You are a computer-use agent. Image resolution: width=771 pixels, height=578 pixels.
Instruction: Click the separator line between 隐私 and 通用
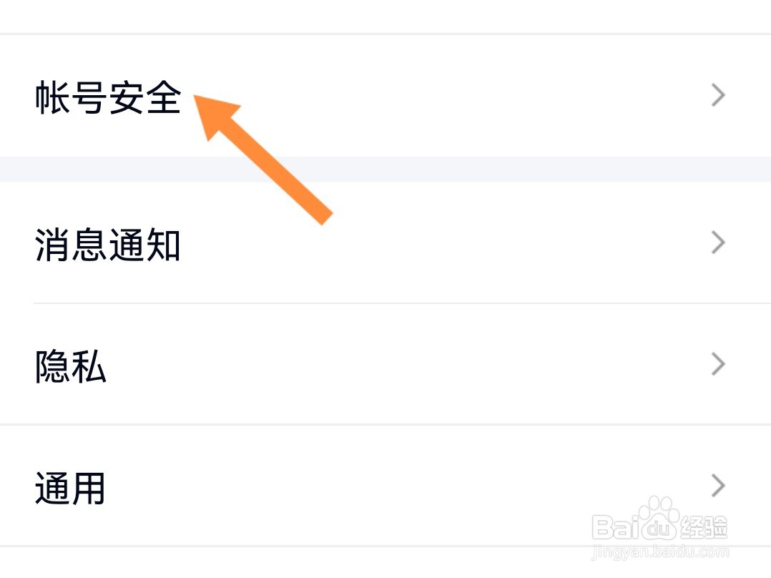pos(385,424)
